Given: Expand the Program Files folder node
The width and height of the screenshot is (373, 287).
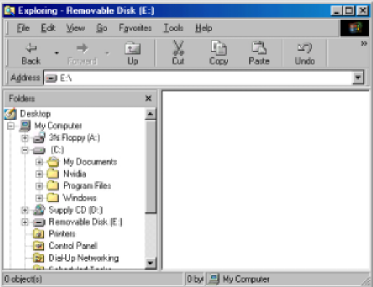Looking at the screenshot, I should 40,186.
